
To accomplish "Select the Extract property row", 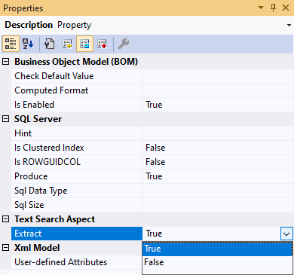I will tap(77, 234).
